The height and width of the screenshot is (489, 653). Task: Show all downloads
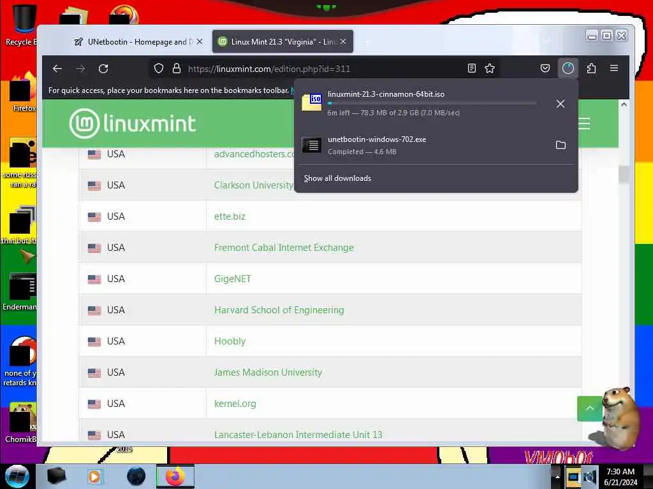(x=337, y=178)
